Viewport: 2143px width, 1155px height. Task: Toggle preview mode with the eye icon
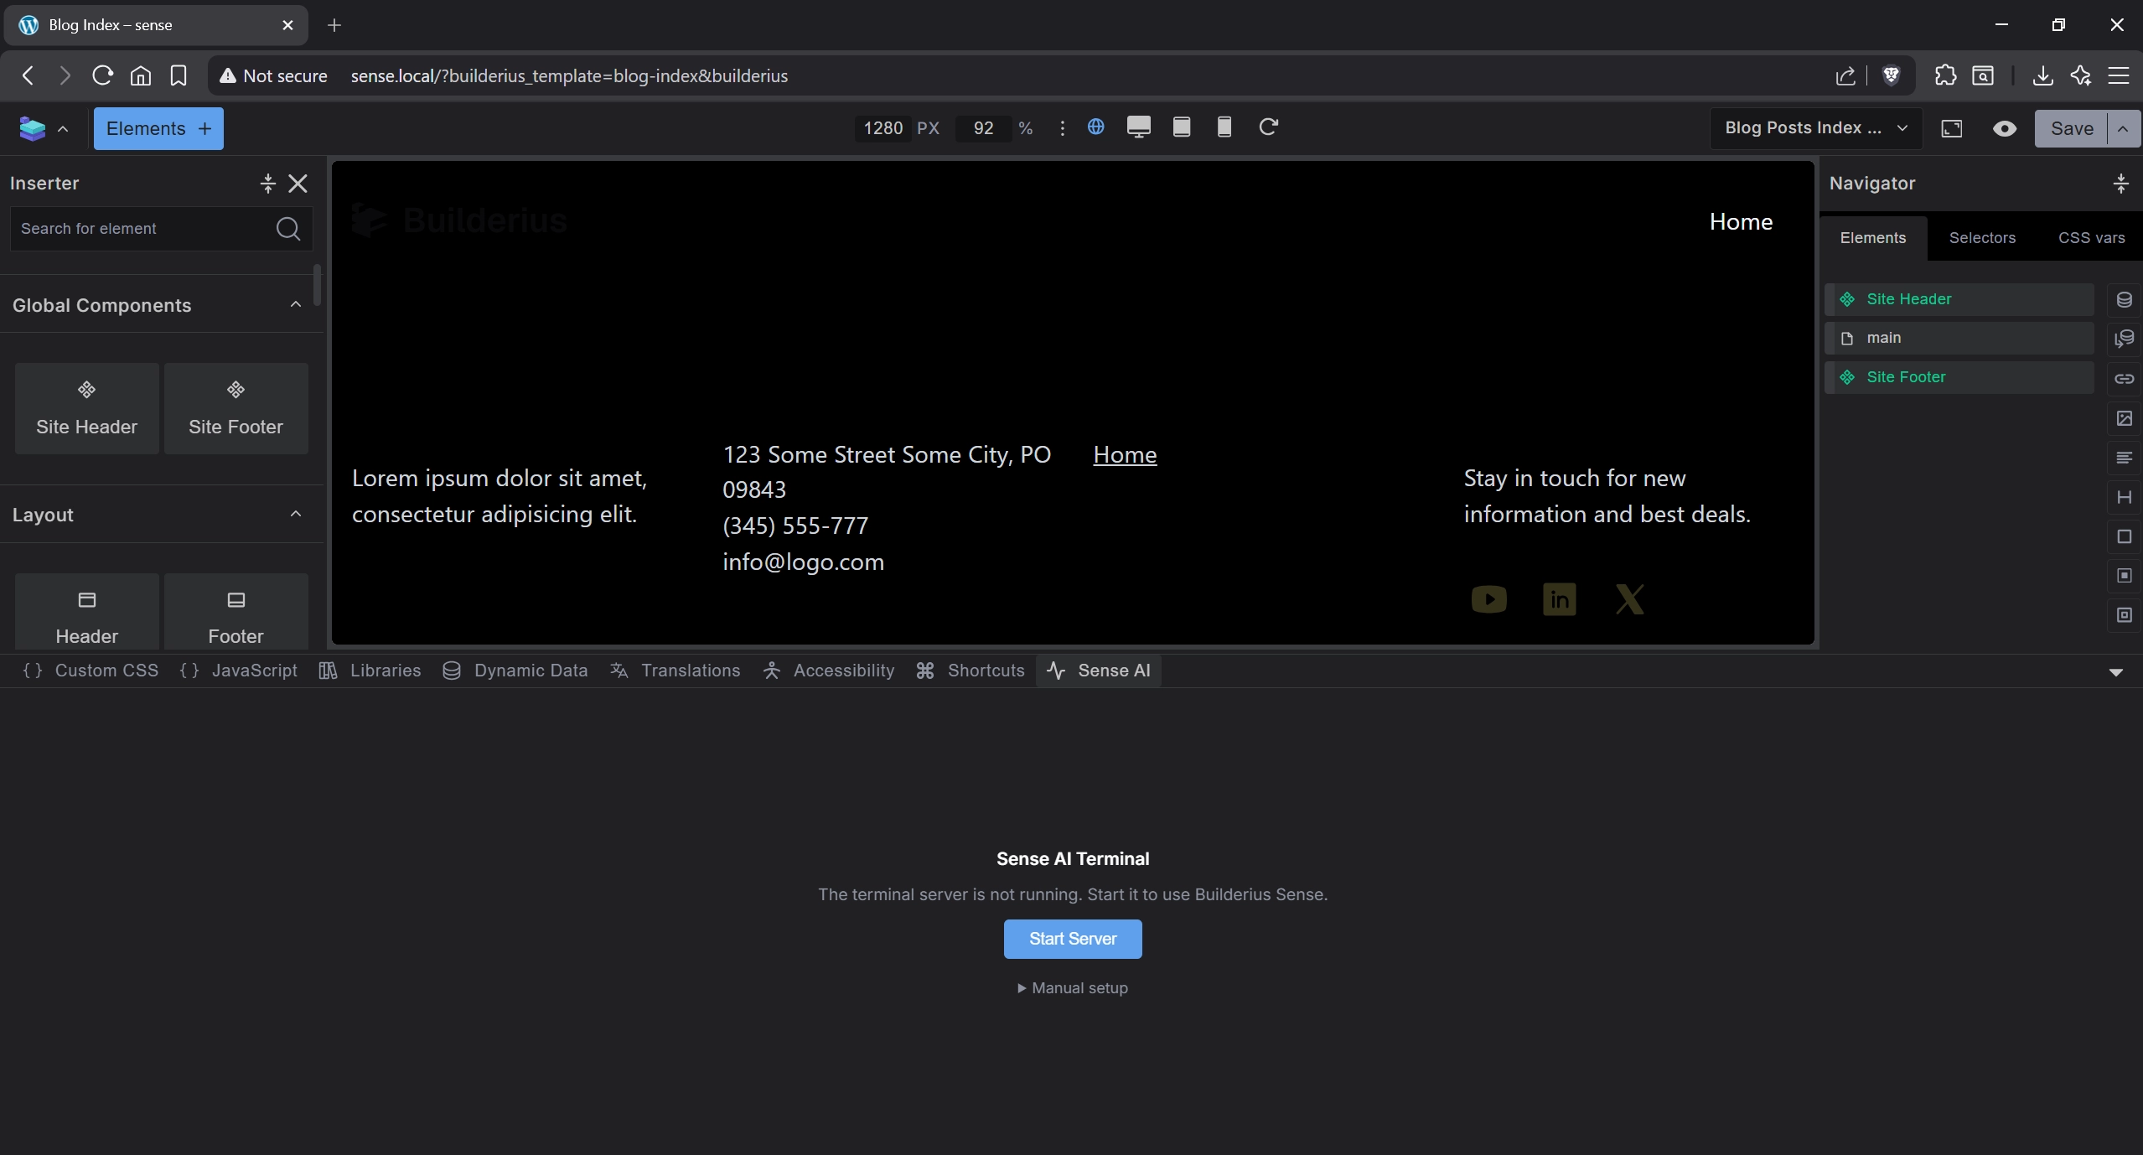pos(2004,128)
